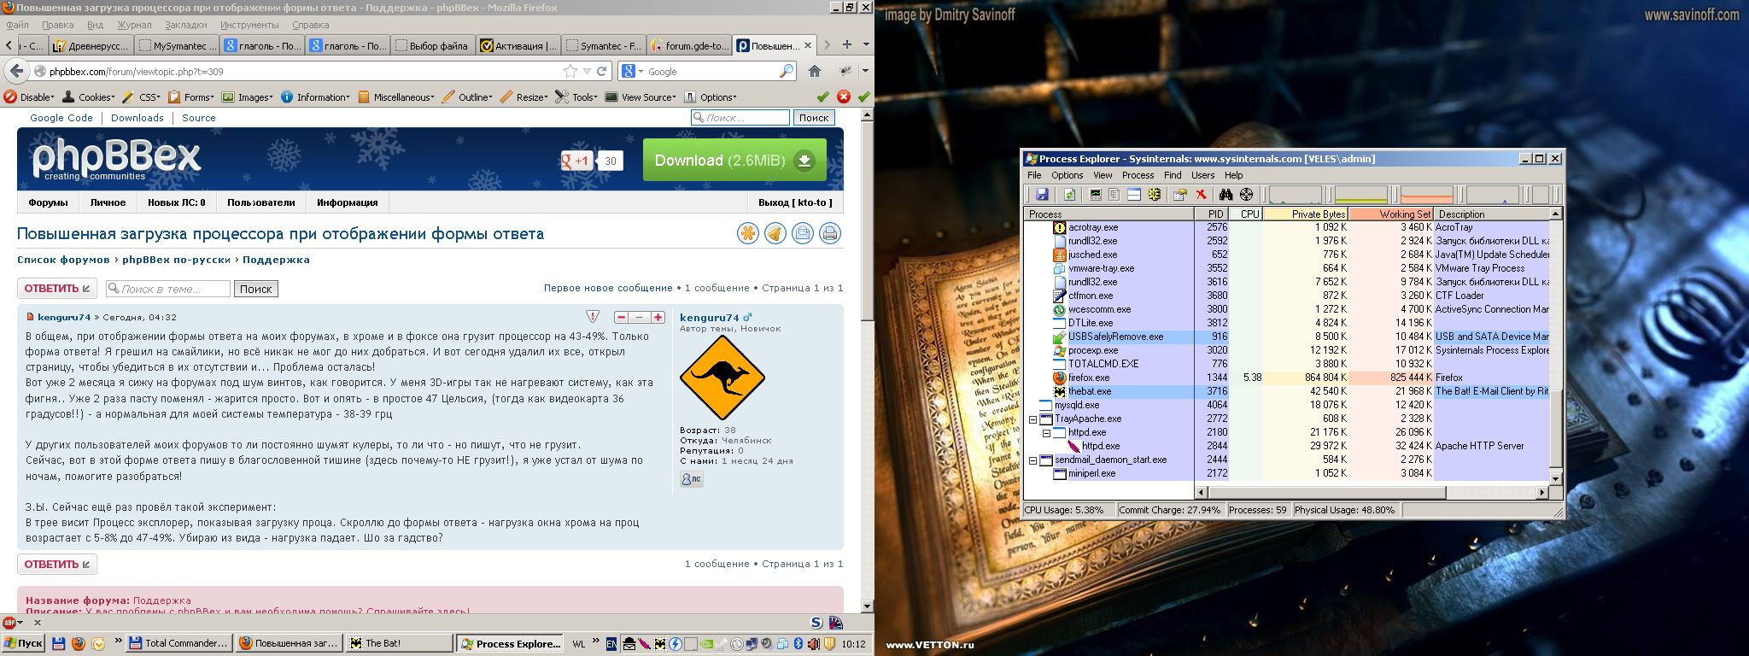
Task: Click the ОТВЕТИТЬ button above the post
Action: tap(56, 289)
